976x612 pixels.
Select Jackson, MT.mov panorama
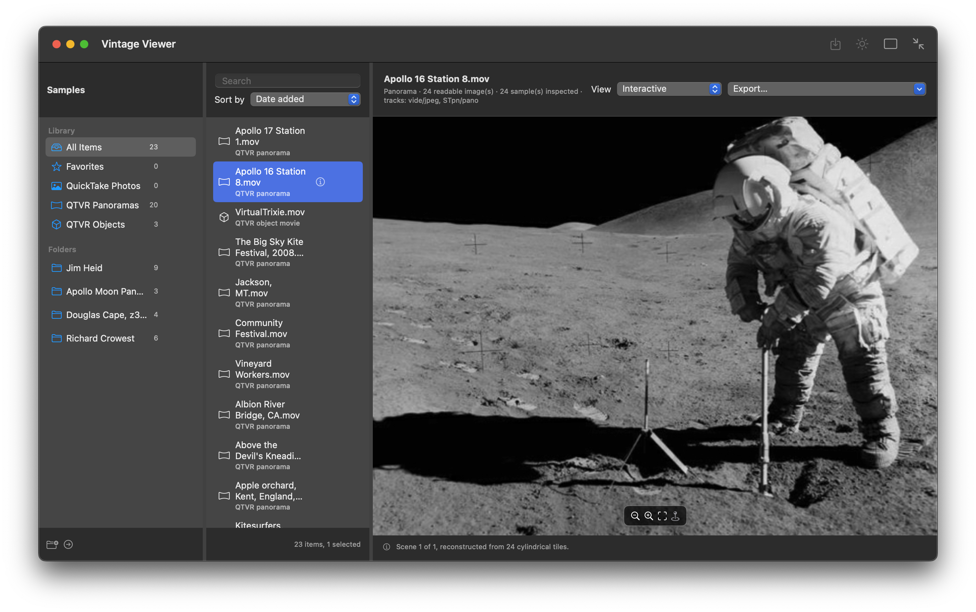(288, 293)
